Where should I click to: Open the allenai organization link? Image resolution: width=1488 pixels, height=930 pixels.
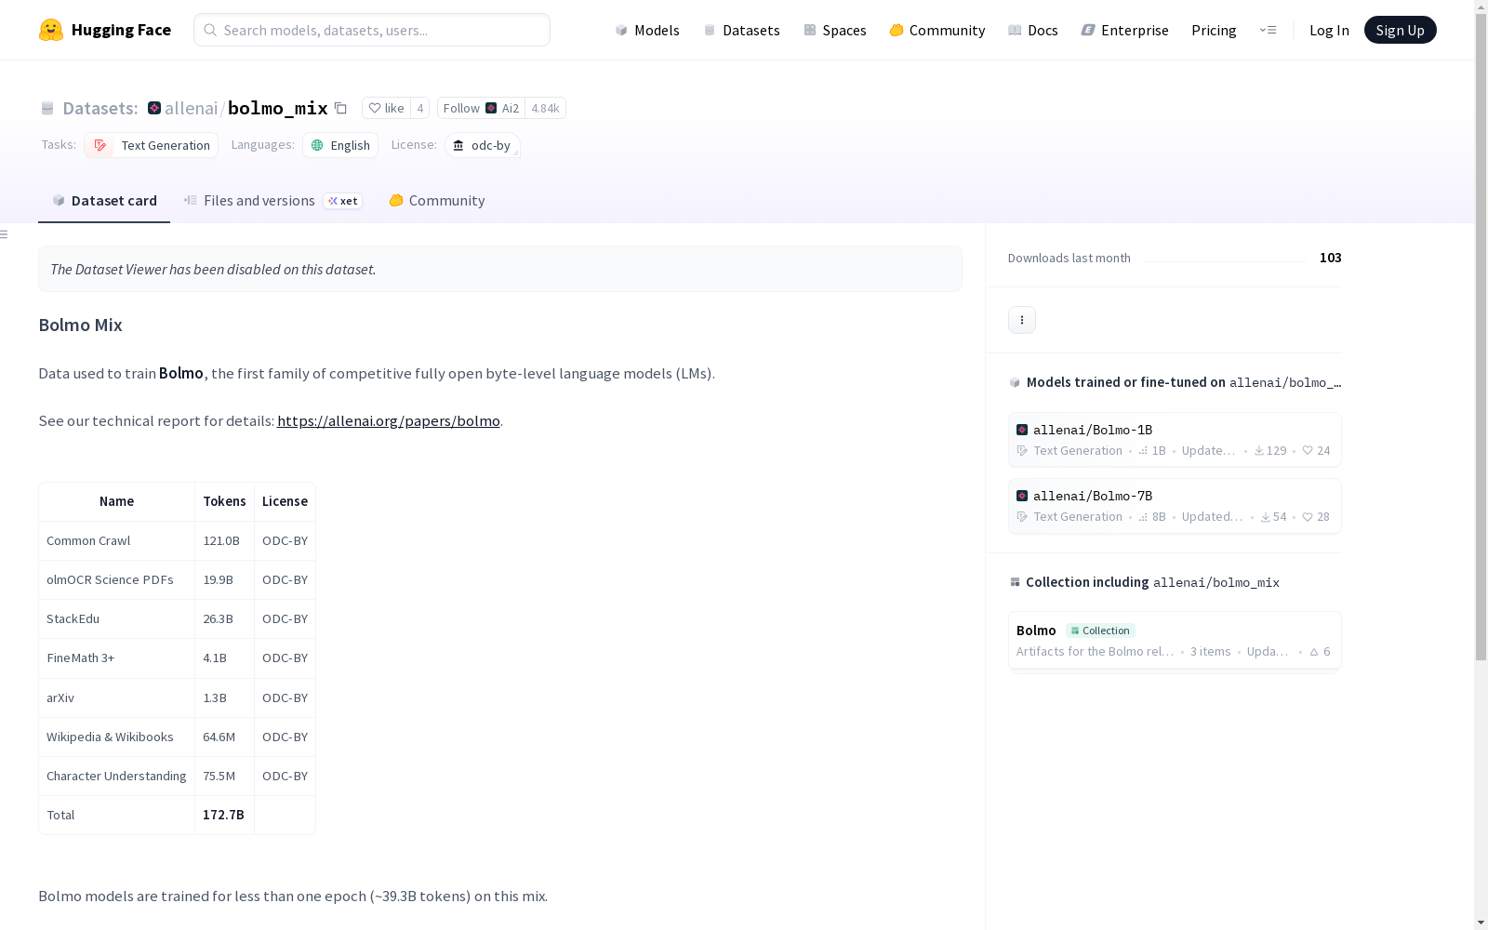pos(191,108)
